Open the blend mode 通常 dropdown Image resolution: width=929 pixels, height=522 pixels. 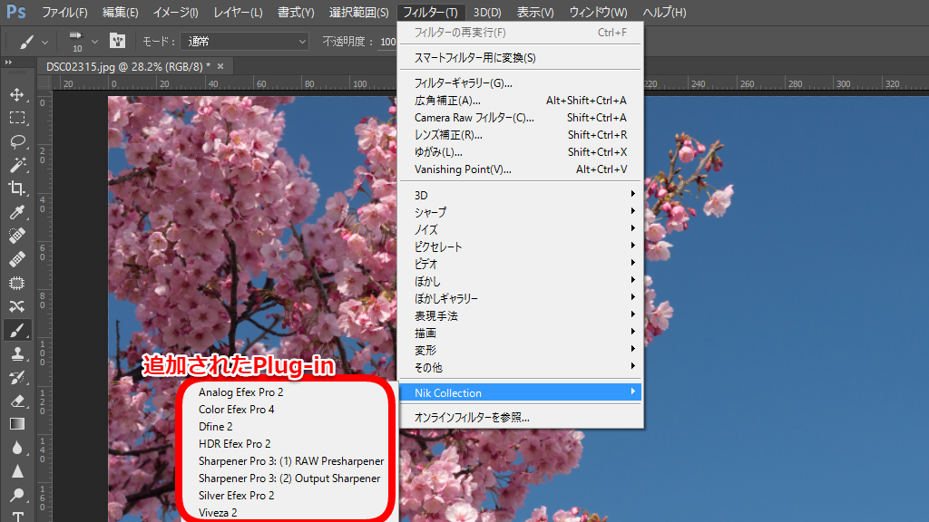click(245, 42)
